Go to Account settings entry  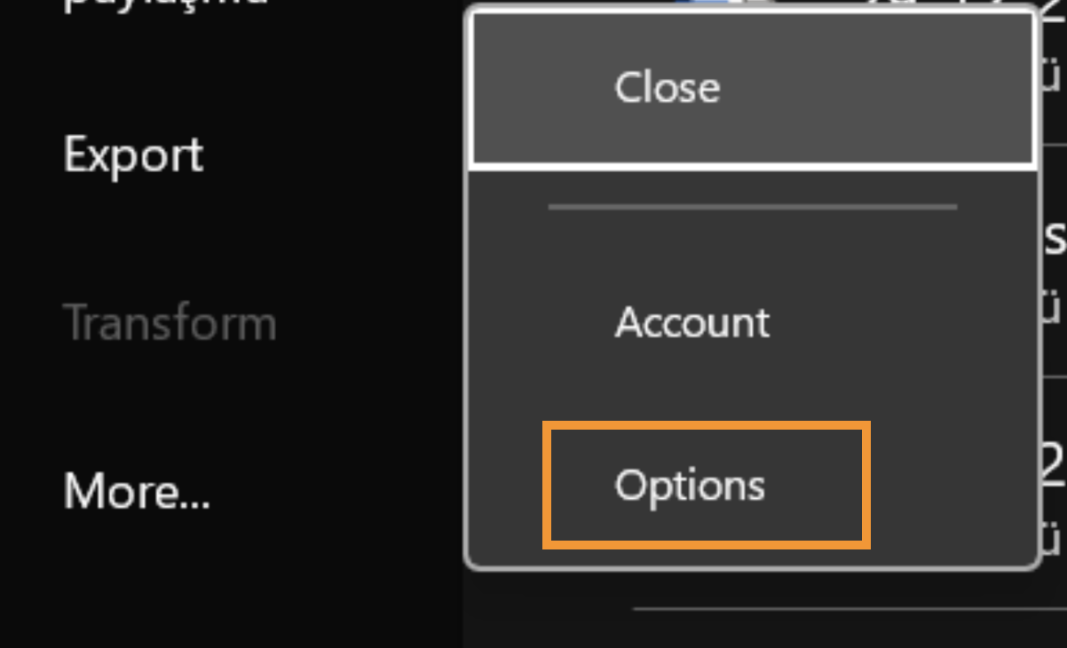(x=692, y=322)
